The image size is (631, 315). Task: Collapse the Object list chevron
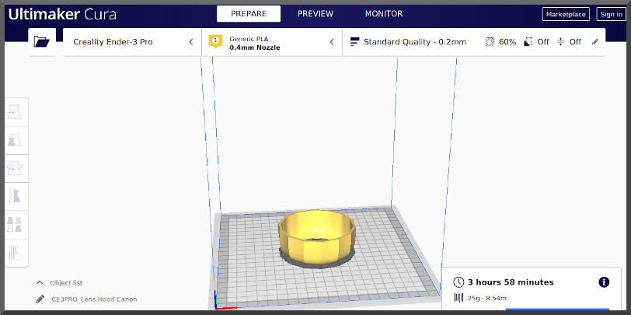click(x=40, y=283)
